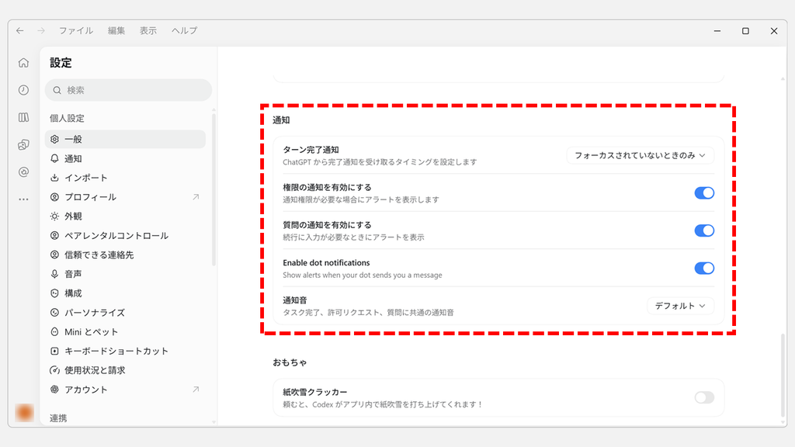Viewport: 795px width, 447px height.
Task: Click the orange profile avatar
Action: click(x=24, y=413)
